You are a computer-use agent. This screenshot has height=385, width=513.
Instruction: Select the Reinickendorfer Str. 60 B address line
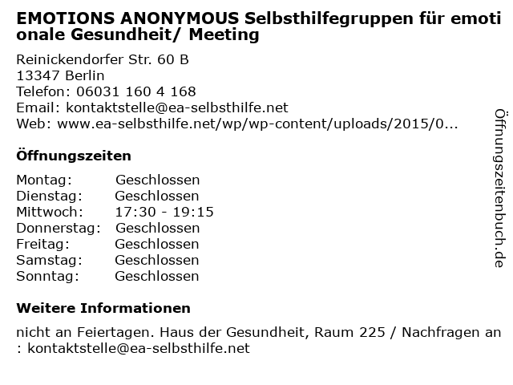(x=103, y=59)
